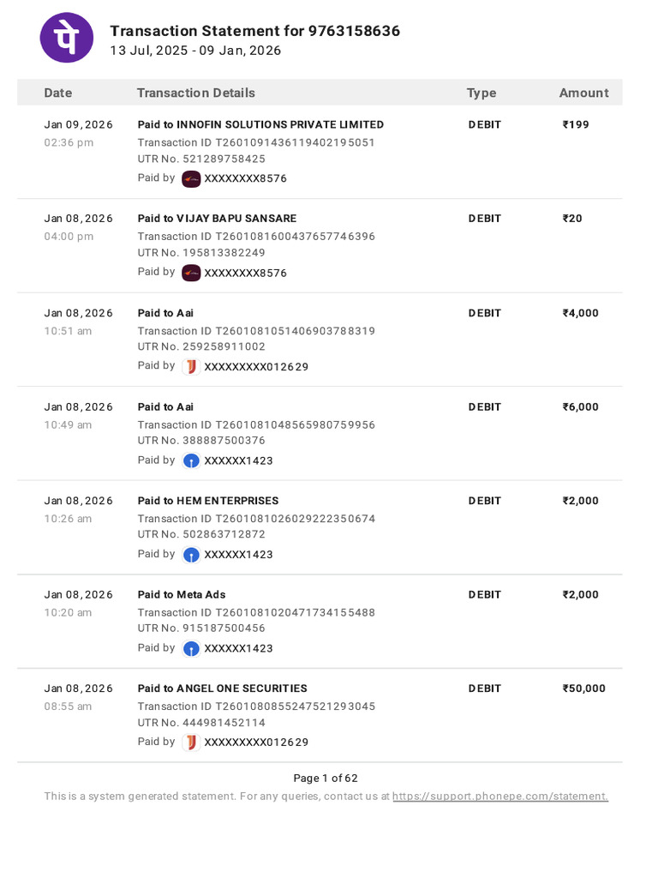658x878 pixels.
Task: Click blue SBI icon for ₹6,000 Aai payment
Action: [191, 460]
